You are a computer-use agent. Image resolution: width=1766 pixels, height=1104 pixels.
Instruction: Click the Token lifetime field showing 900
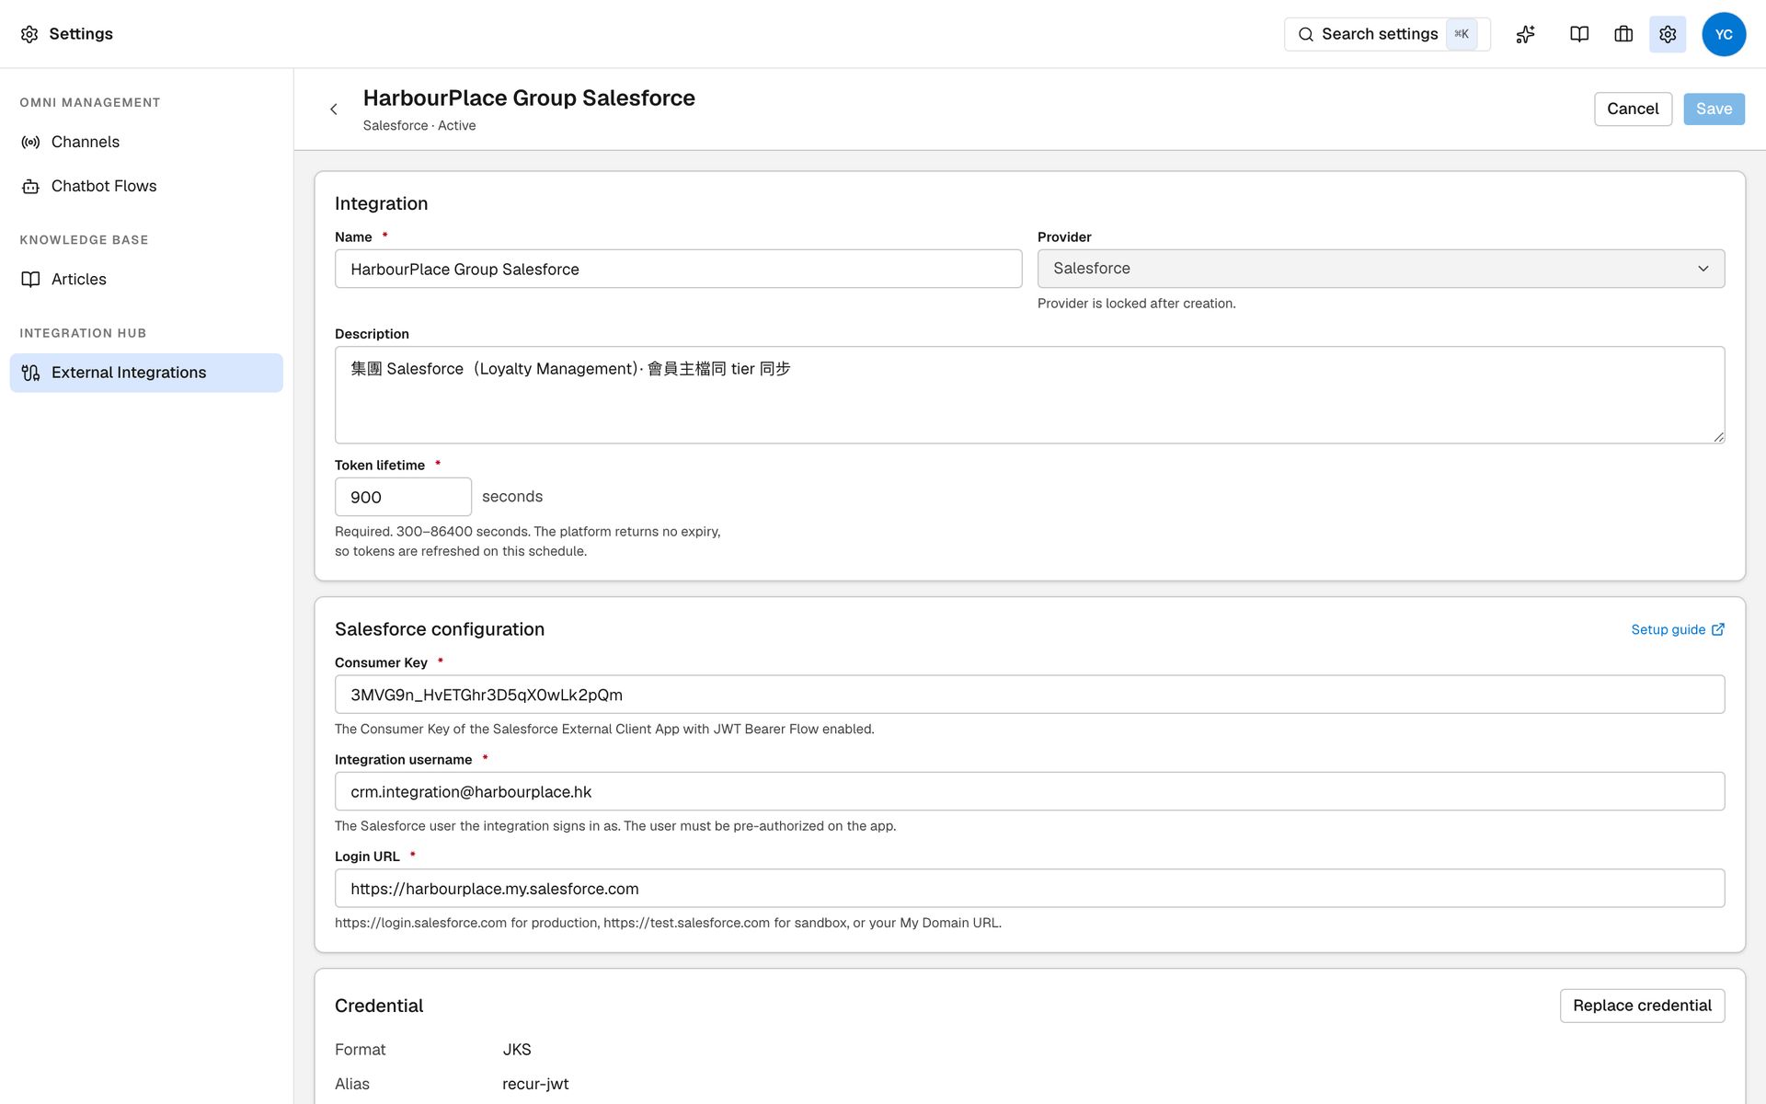pyautogui.click(x=403, y=497)
